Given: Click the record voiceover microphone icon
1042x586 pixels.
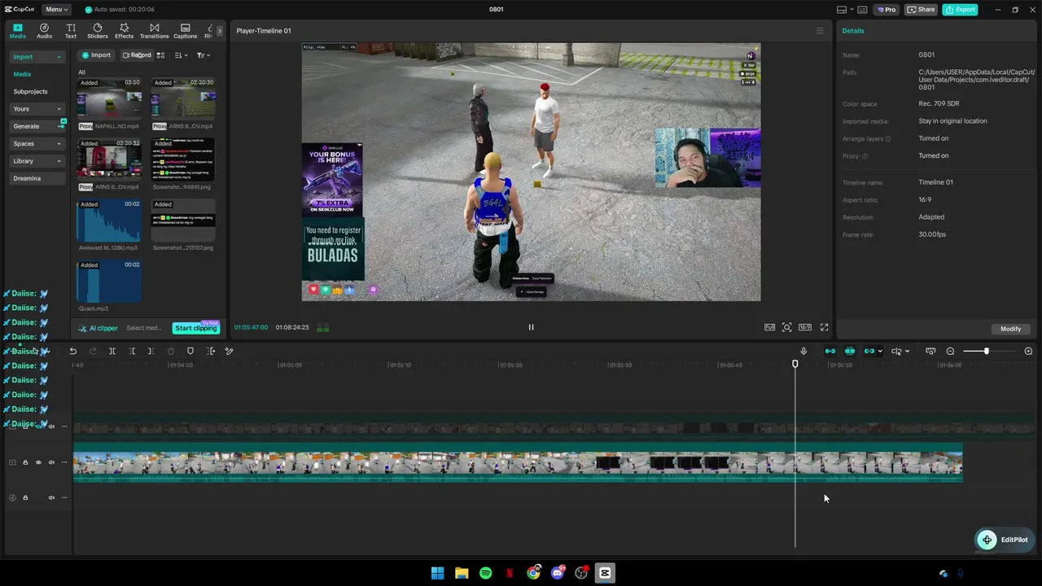Looking at the screenshot, I should click(x=803, y=351).
